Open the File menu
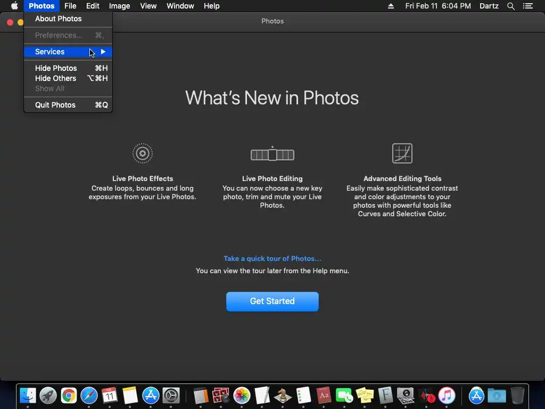545x409 pixels. [x=70, y=6]
